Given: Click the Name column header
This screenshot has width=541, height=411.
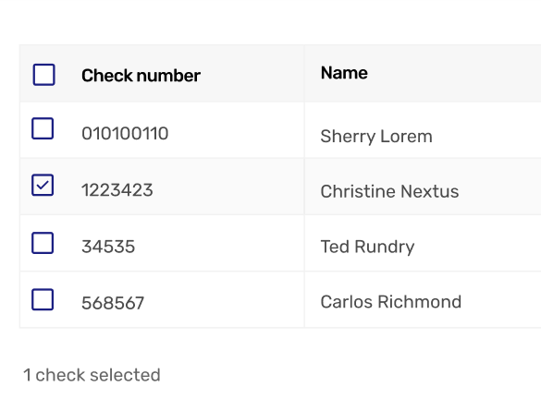Looking at the screenshot, I should click(344, 73).
